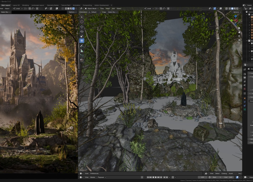Open left viewport Options dropdown
This screenshot has width=253, height=182.
coord(73,12)
